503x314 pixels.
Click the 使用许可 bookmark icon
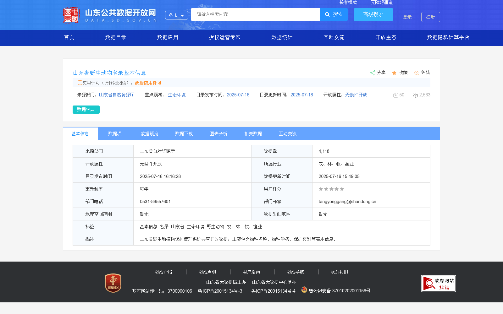coord(80,83)
